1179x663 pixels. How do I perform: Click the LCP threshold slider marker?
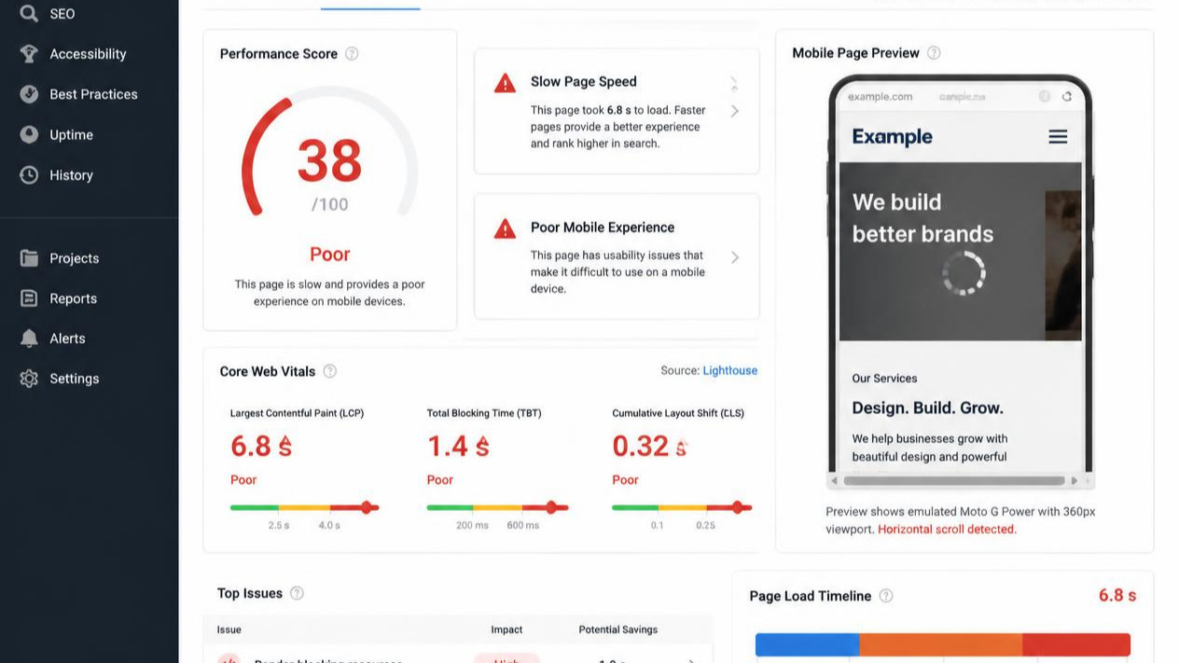(x=367, y=507)
